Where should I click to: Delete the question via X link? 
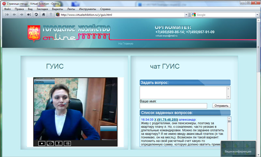click(x=155, y=120)
